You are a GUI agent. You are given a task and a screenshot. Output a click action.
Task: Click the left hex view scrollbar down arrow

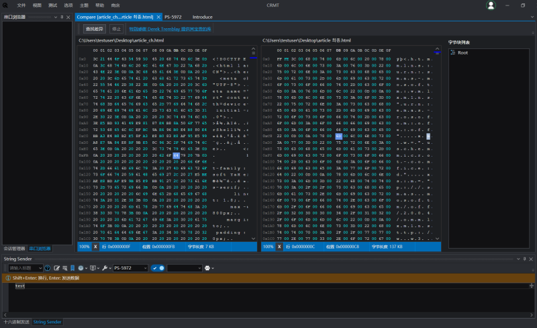(x=254, y=239)
